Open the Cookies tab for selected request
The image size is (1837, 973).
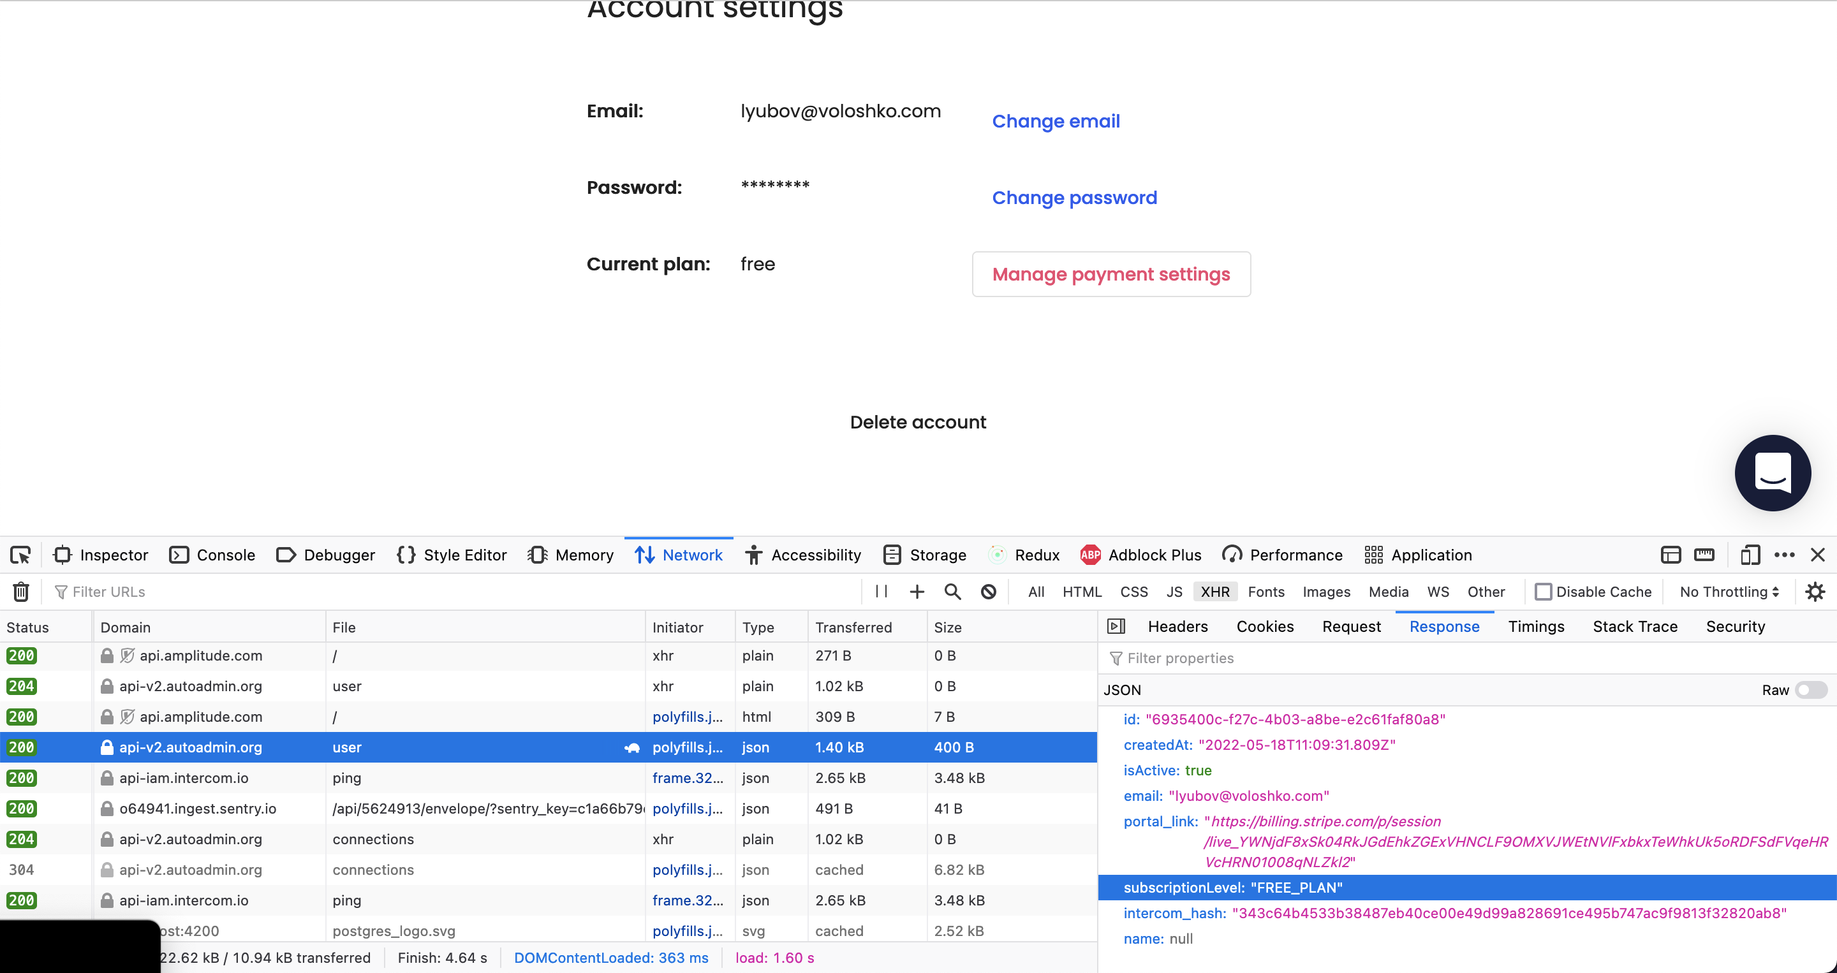[1264, 626]
